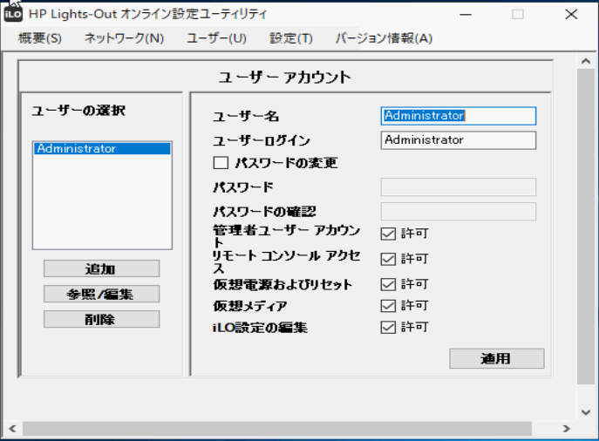Click the vertical scrollbar thumb
Screen dimensions: 599x441
click(586, 227)
